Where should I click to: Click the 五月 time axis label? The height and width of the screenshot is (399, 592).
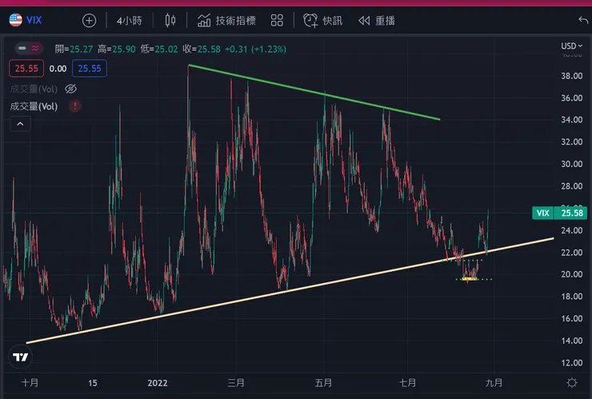323,383
